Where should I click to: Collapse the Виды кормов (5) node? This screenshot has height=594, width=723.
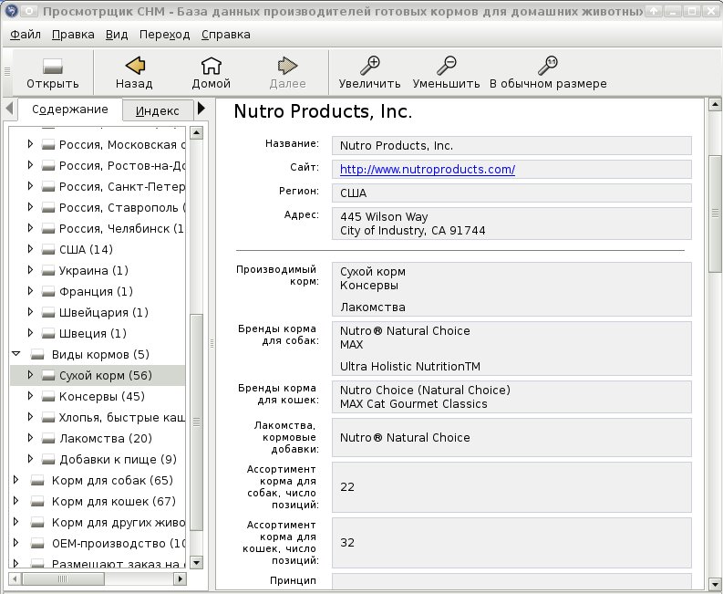pyautogui.click(x=16, y=354)
